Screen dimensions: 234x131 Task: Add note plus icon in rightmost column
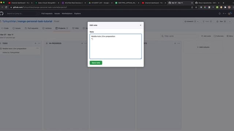[x=175, y=43]
